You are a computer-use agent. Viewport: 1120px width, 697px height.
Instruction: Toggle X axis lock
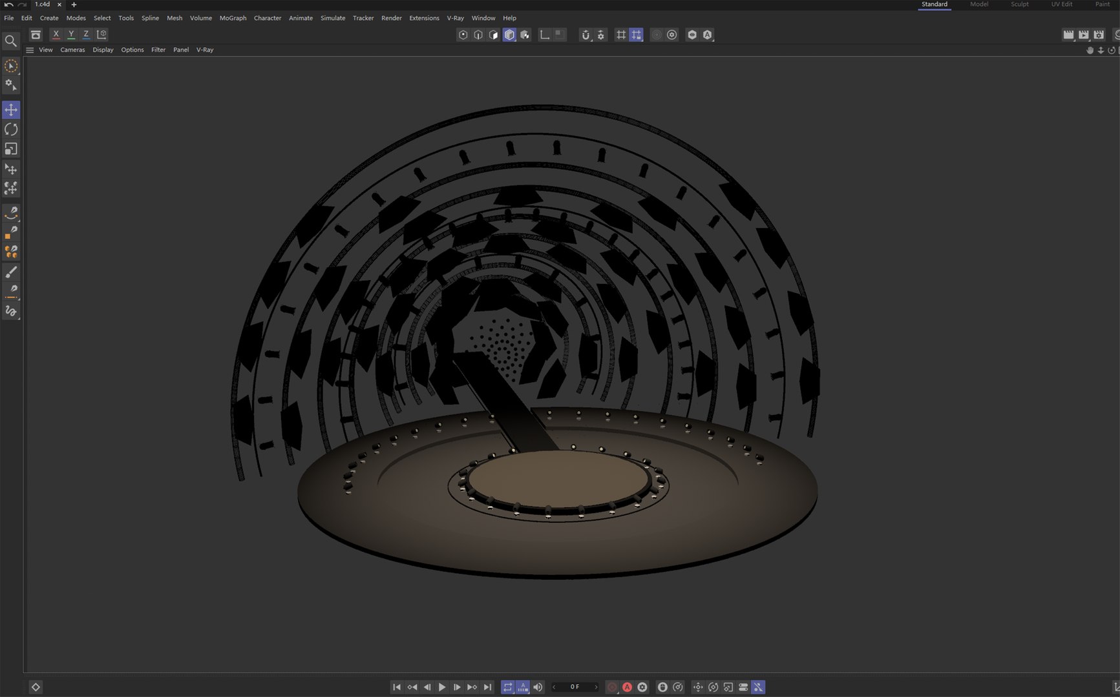(x=56, y=35)
